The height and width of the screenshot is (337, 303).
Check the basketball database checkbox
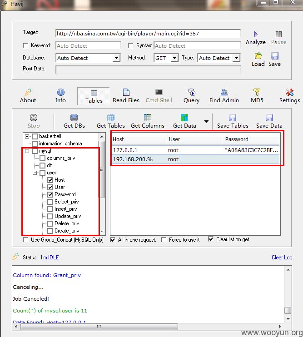coord(35,136)
